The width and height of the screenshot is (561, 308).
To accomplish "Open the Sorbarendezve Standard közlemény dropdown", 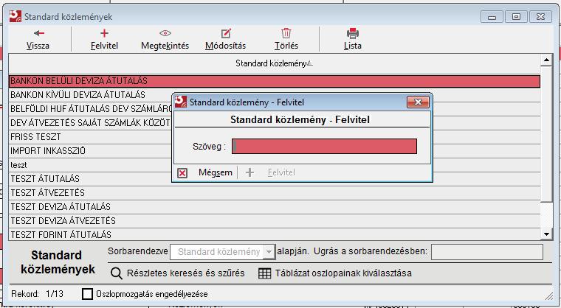I will click(269, 252).
